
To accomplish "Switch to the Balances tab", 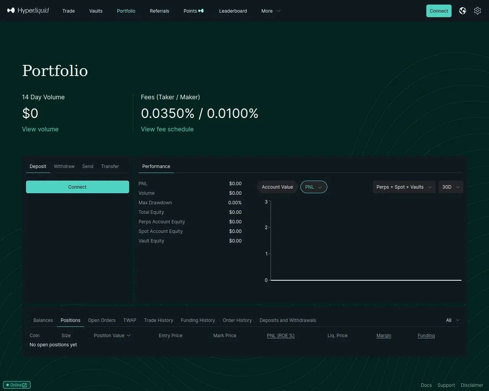I will coord(43,320).
